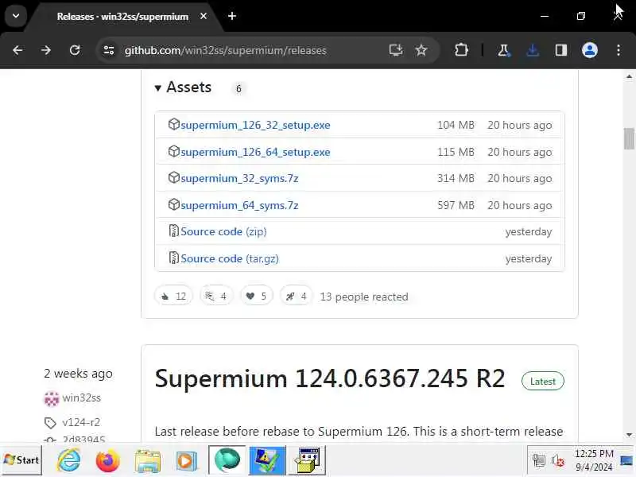Image resolution: width=636 pixels, height=477 pixels.
Task: Open the Windows Start menu
Action: (x=21, y=460)
